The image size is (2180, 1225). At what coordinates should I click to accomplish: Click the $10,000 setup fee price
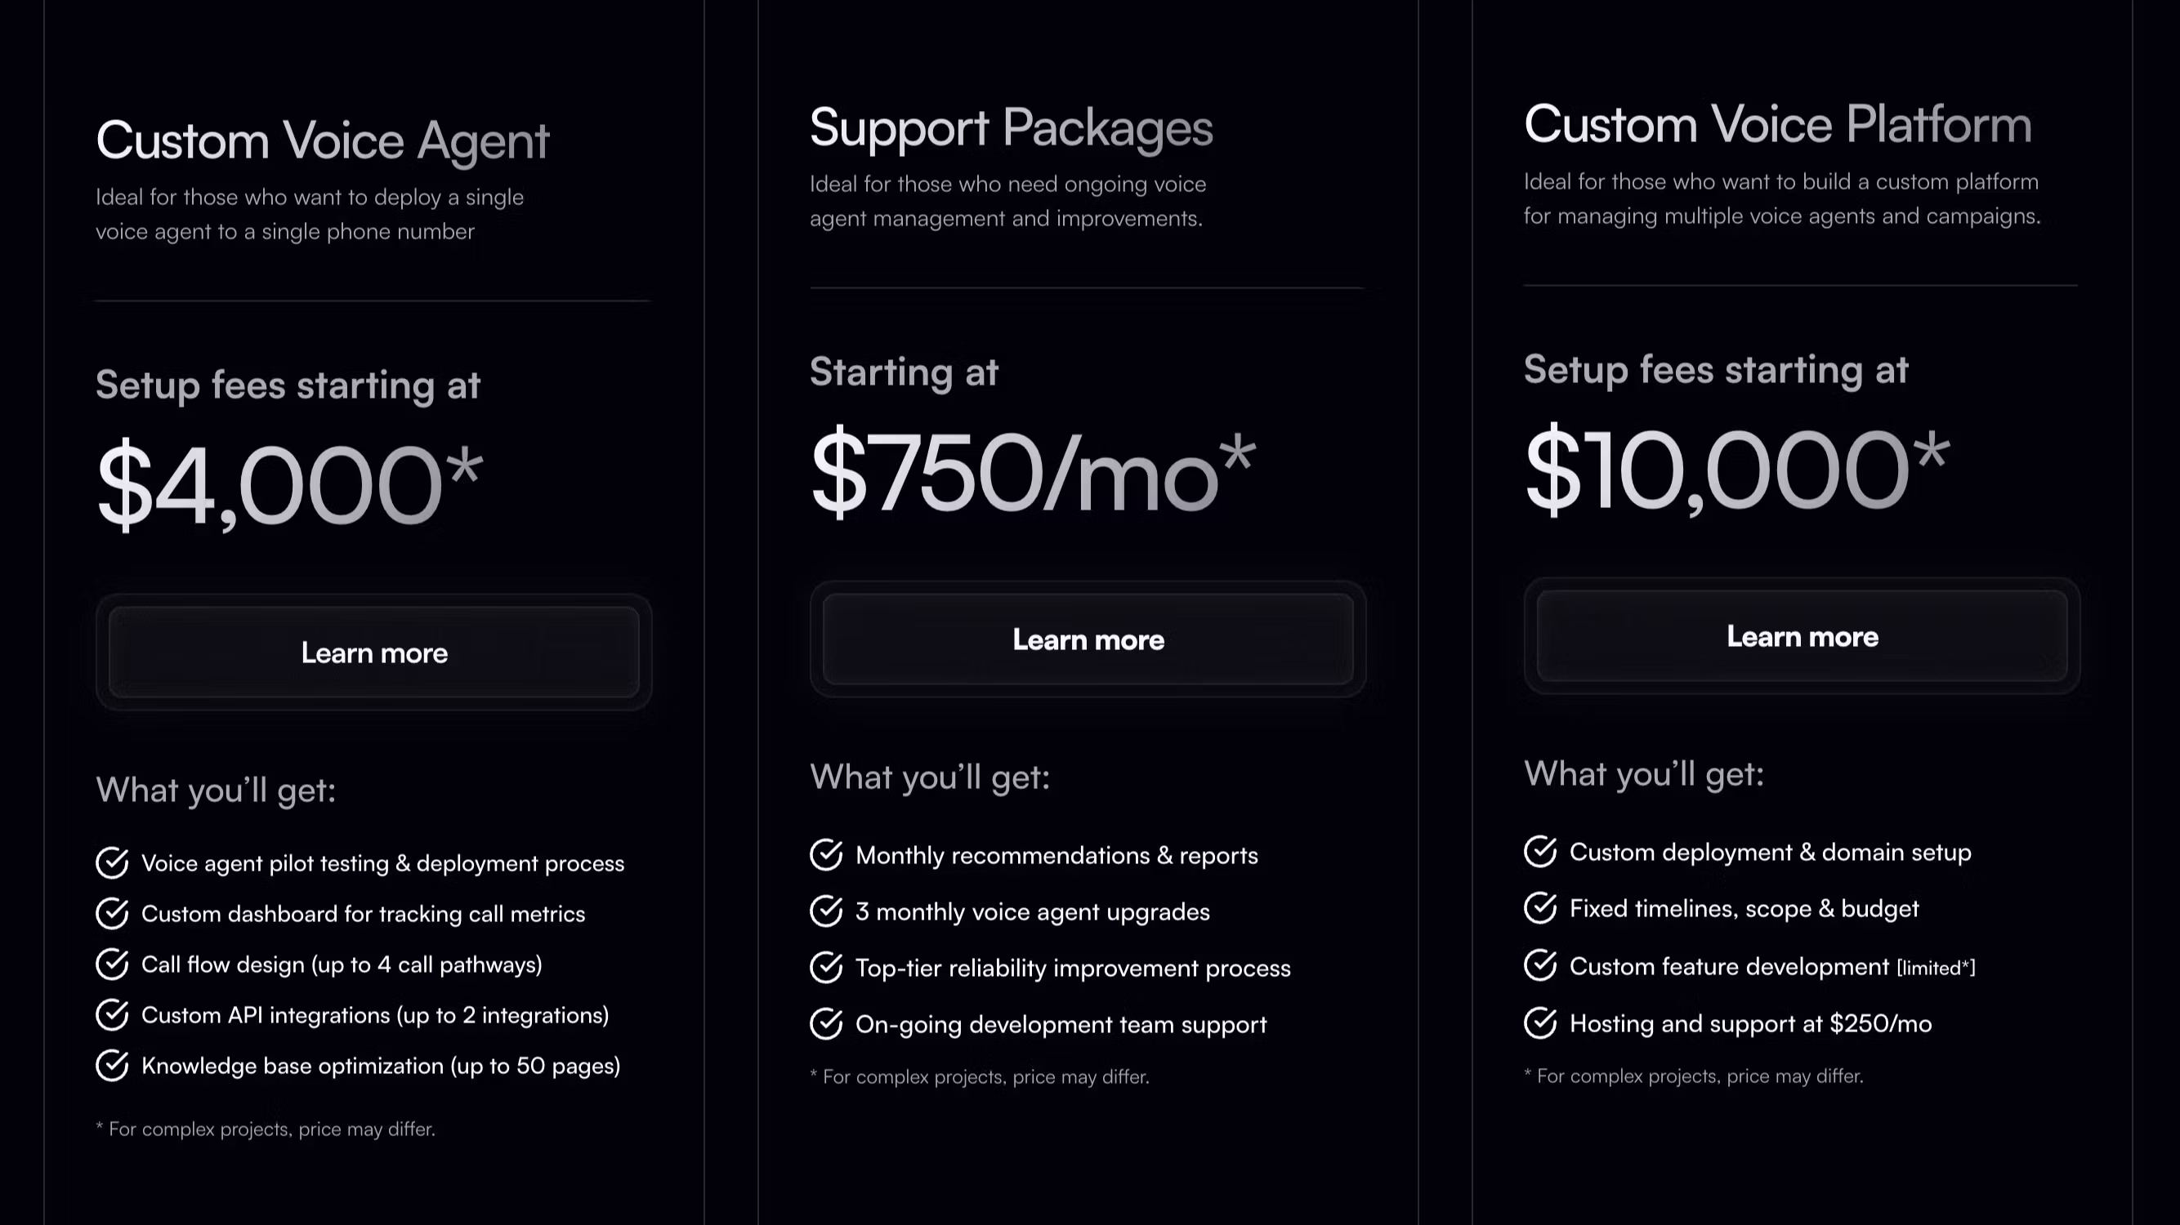point(1736,470)
